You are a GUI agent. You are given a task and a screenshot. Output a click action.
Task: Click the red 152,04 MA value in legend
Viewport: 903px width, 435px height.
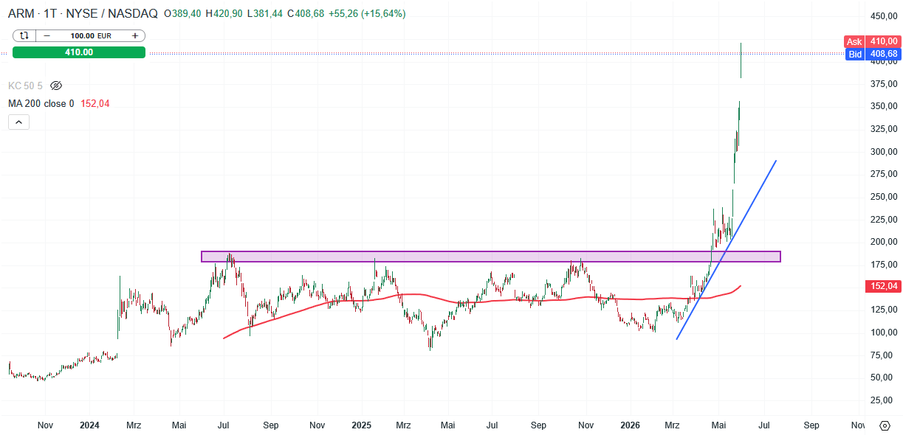point(95,104)
